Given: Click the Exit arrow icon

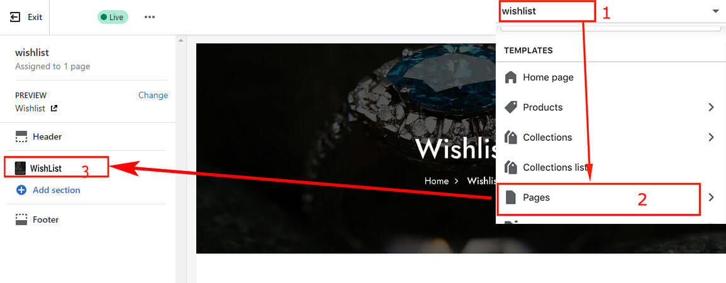Looking at the screenshot, I should [15, 17].
